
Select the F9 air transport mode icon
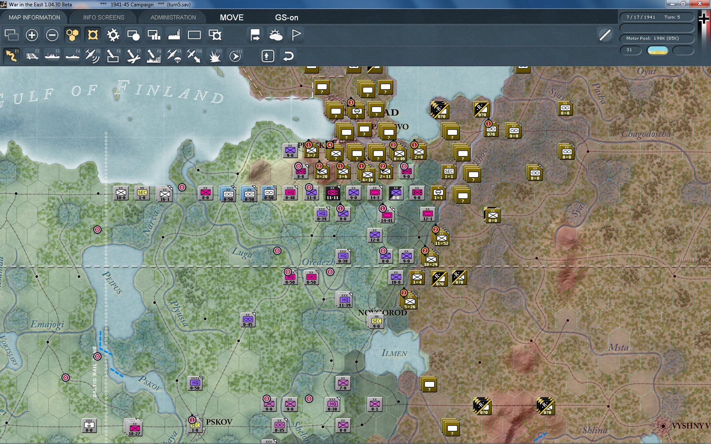coord(174,56)
